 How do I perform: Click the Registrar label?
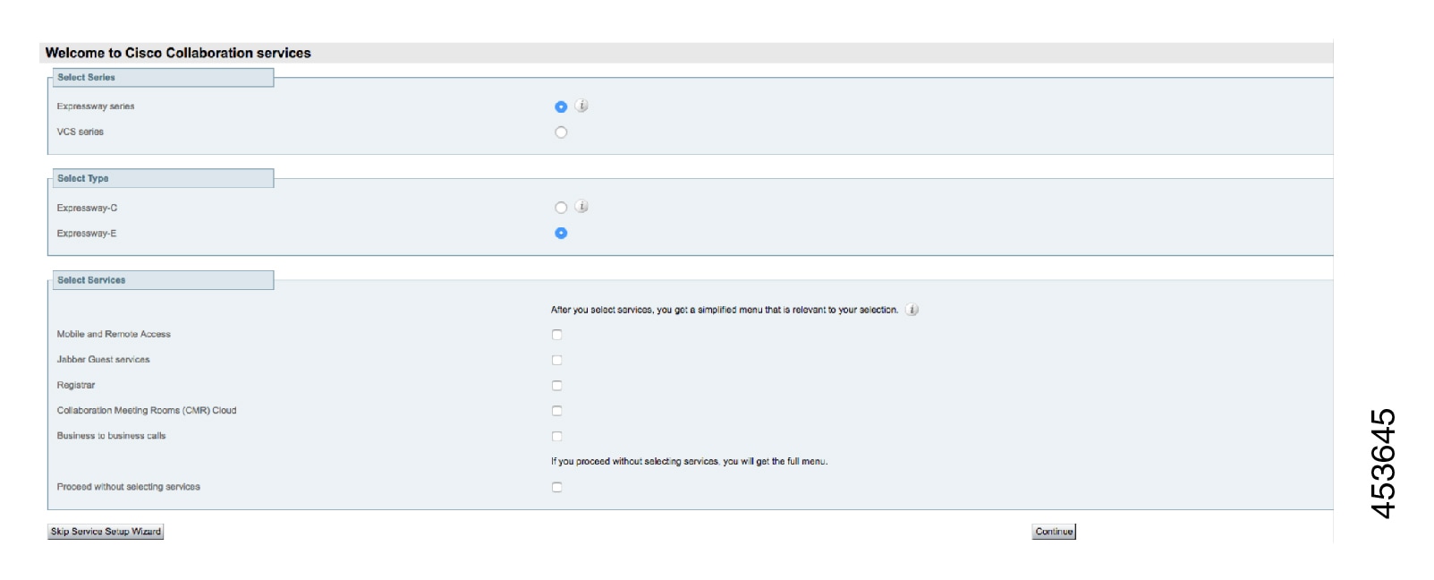[76, 385]
